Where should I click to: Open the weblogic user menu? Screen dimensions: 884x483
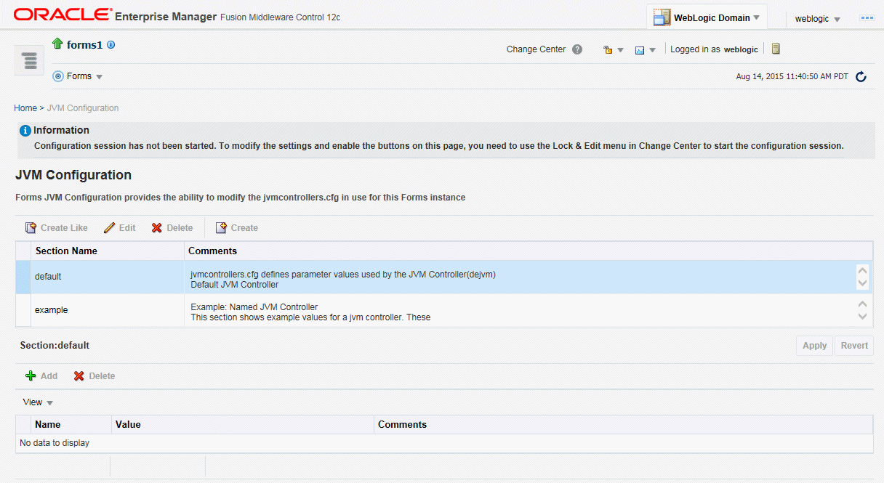point(818,19)
